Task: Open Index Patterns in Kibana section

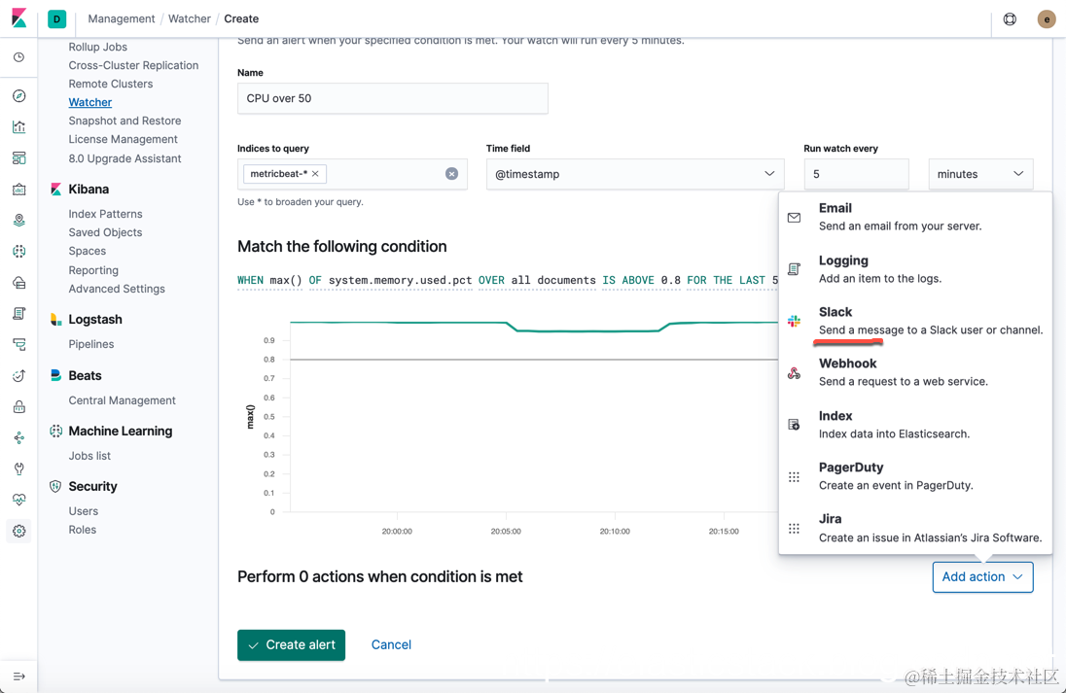Action: point(105,214)
